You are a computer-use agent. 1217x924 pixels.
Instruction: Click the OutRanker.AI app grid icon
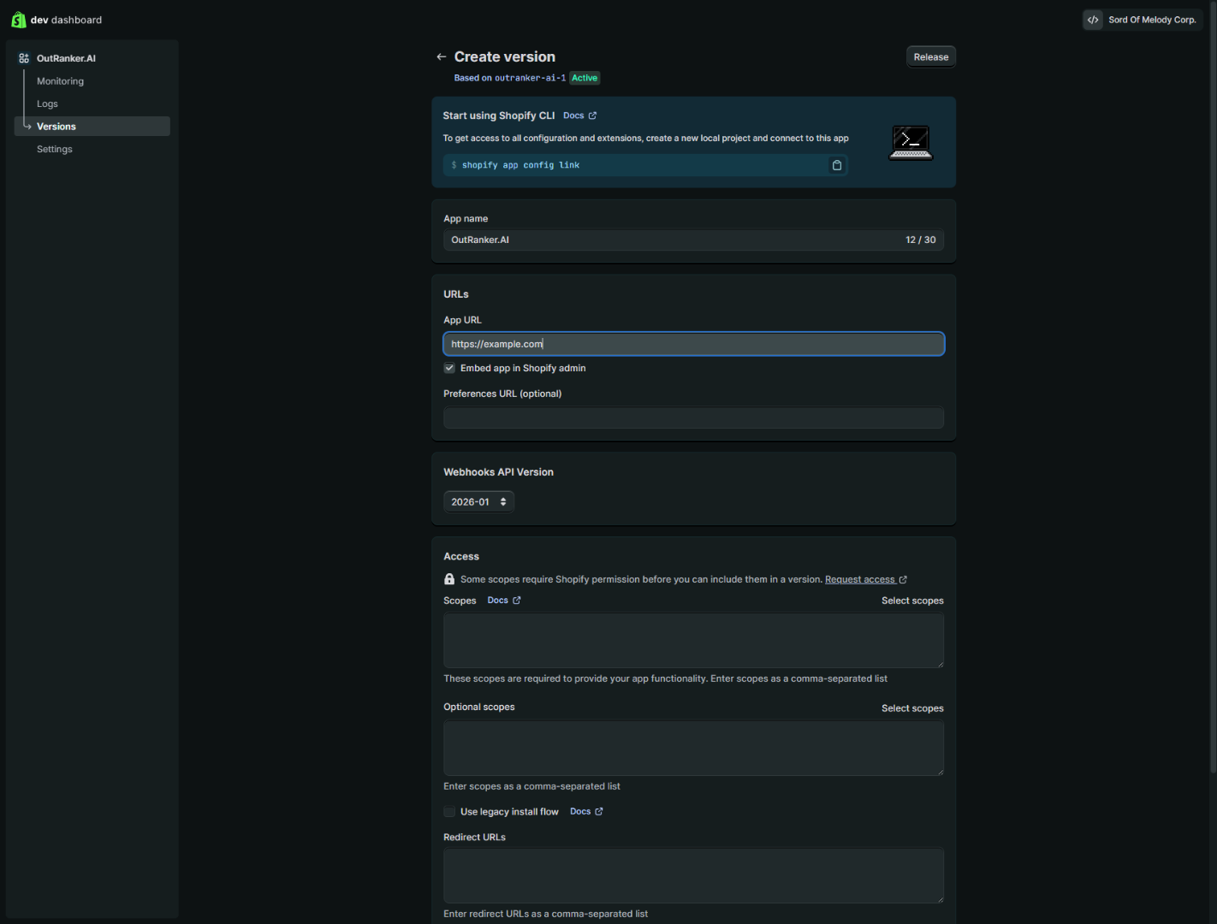[x=24, y=58]
